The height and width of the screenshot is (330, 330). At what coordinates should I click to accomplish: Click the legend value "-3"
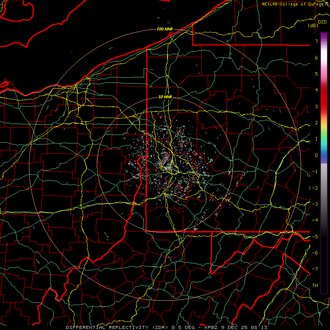[x=315, y=204]
